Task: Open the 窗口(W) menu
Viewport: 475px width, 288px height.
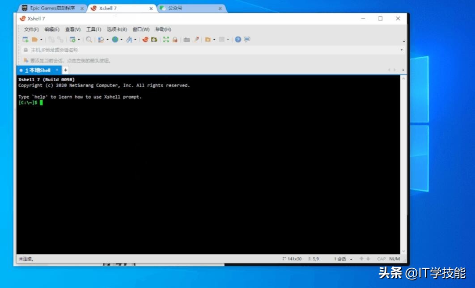Action: [x=141, y=29]
